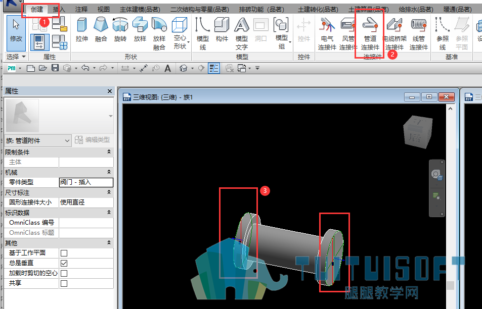Collapse the 标识数据 section

[109, 213]
